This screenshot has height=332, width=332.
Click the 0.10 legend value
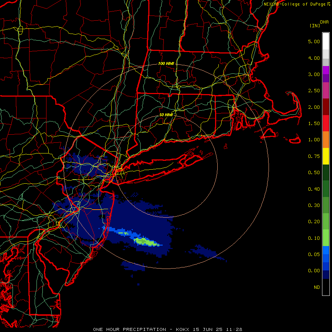314,238
